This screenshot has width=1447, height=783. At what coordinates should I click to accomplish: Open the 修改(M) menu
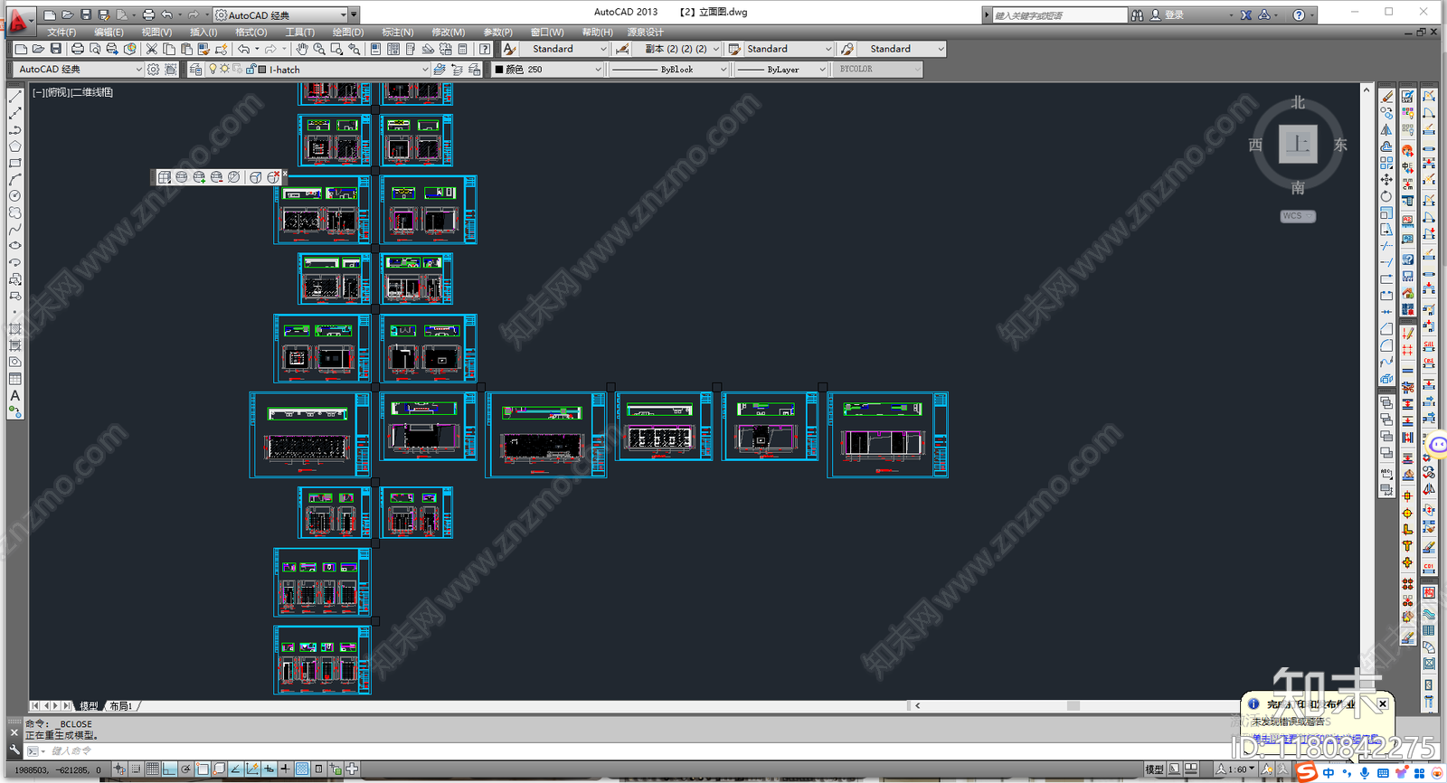coord(448,33)
